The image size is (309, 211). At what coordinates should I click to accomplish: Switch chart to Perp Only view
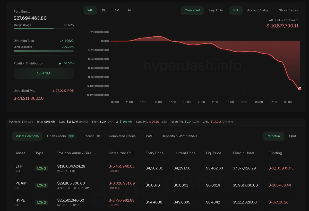point(216,10)
